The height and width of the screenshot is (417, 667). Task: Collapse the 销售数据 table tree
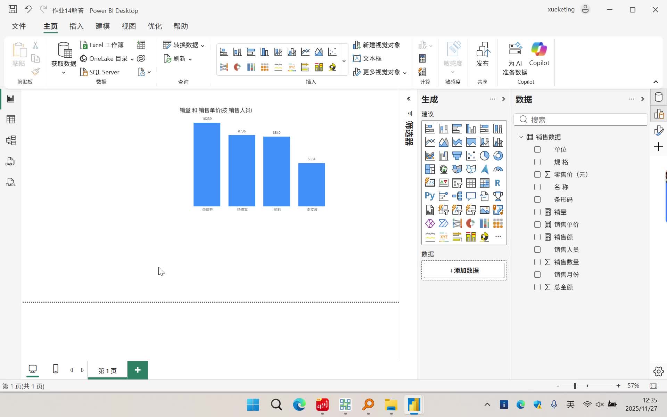521,137
